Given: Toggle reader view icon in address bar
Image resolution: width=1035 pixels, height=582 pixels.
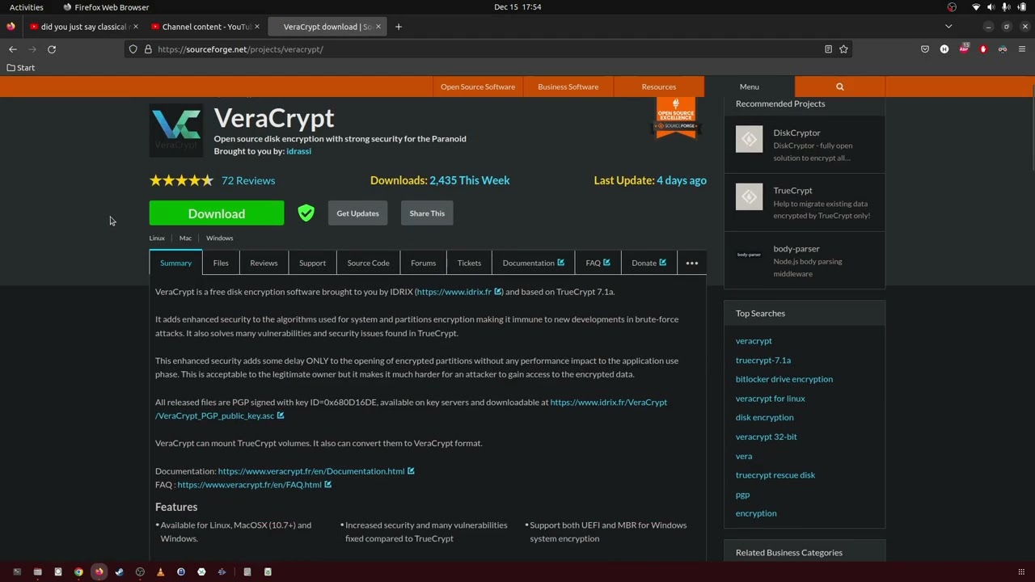Looking at the screenshot, I should (x=828, y=49).
